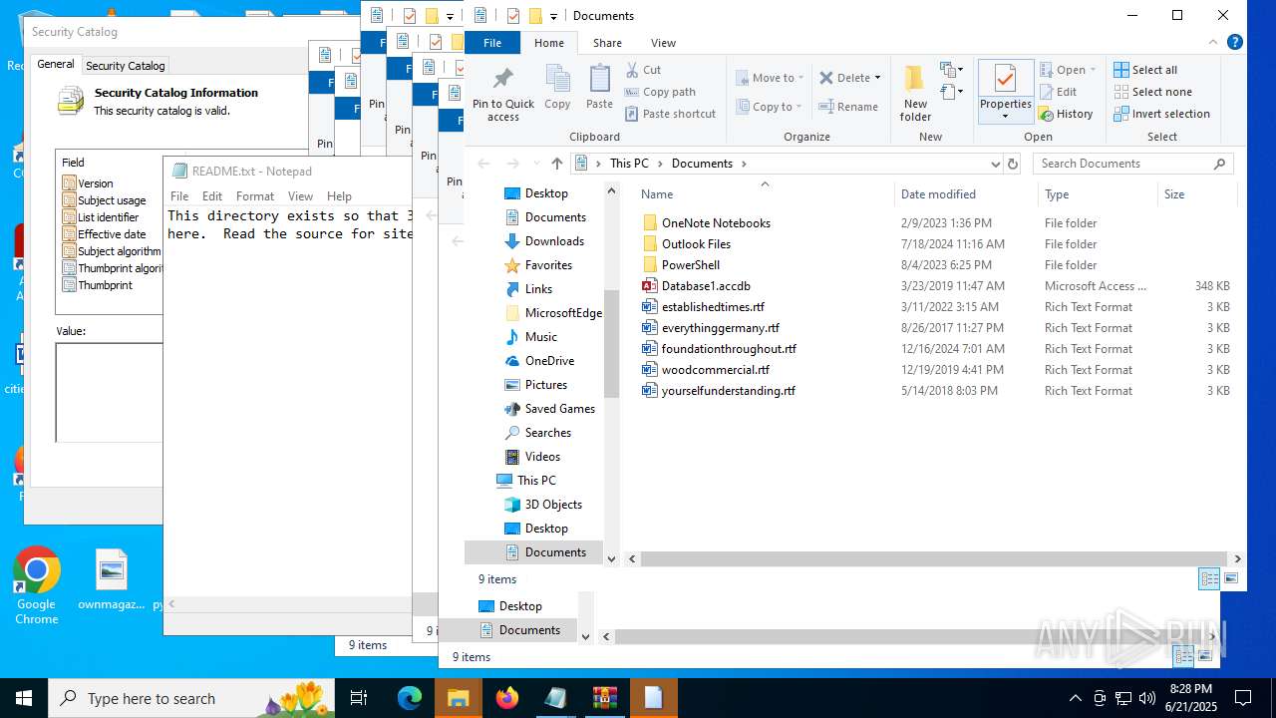Click Documents in the address breadcrumb
Image resolution: width=1276 pixels, height=718 pixels.
tap(702, 164)
